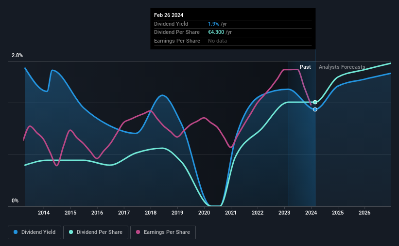The image size is (399, 246).
Task: Click the 2018 x-axis label
Action: [151, 213]
